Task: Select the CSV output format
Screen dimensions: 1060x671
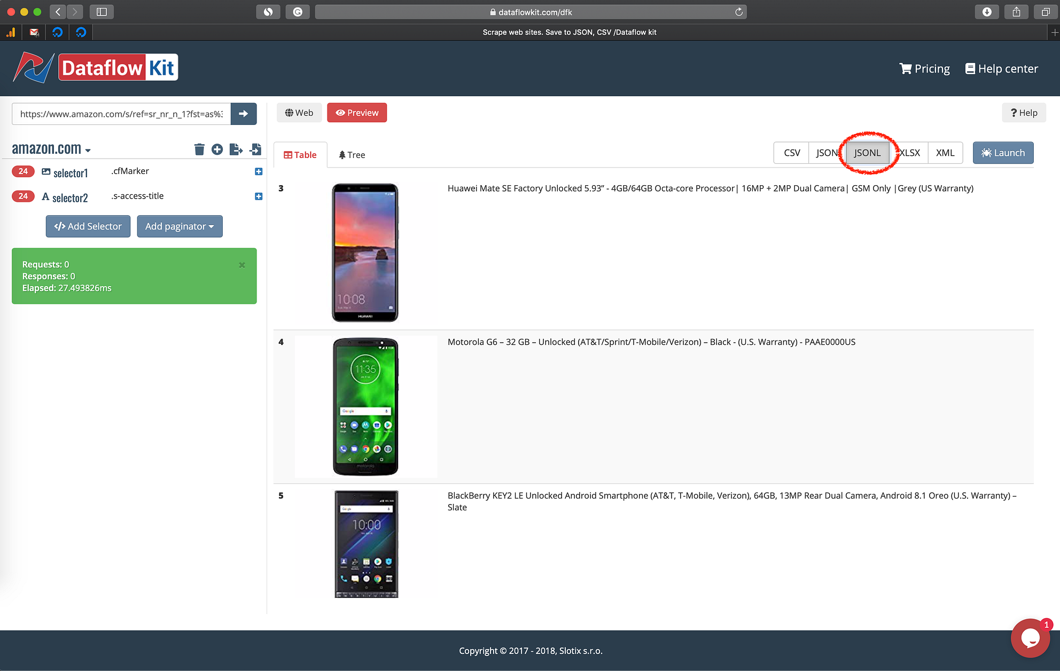Action: coord(791,153)
